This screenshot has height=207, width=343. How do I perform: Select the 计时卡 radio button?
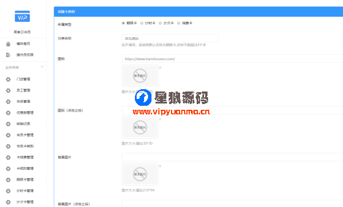tap(142, 23)
